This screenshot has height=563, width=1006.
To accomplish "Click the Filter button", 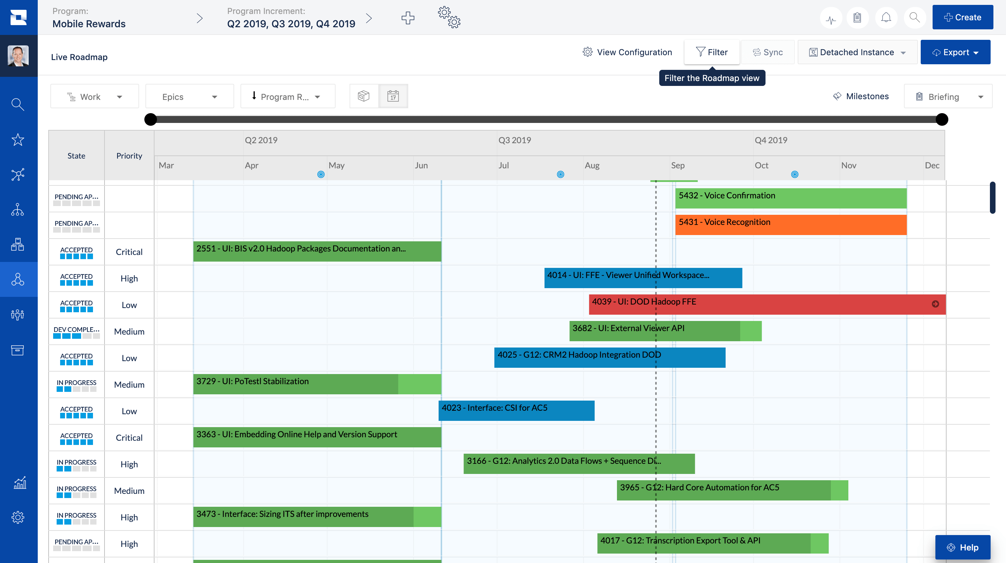I will (712, 52).
